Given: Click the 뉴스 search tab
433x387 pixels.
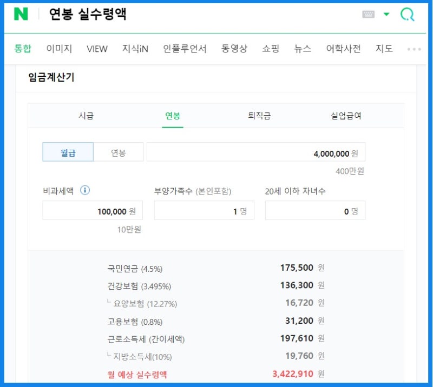Looking at the screenshot, I should pos(302,48).
